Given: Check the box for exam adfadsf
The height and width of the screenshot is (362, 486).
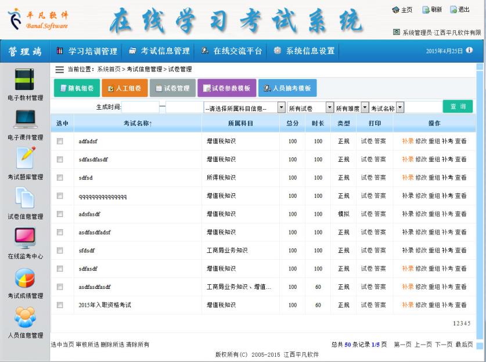Looking at the screenshot, I should click(x=60, y=141).
